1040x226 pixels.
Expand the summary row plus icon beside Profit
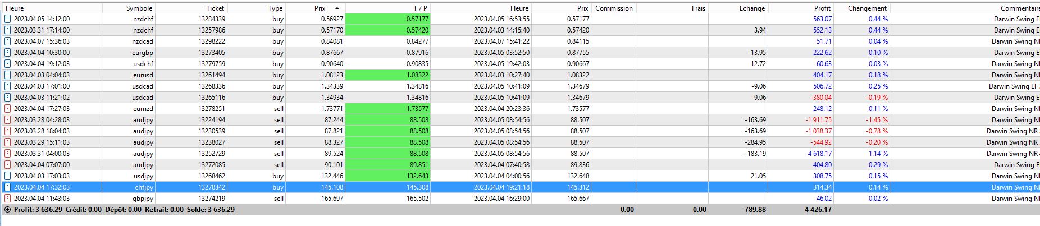coord(7,210)
